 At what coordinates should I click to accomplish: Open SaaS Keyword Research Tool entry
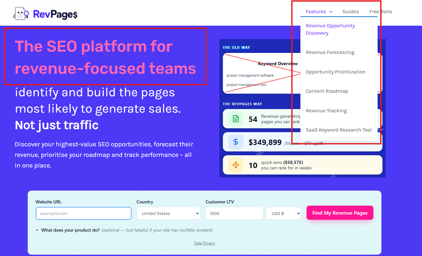(339, 130)
